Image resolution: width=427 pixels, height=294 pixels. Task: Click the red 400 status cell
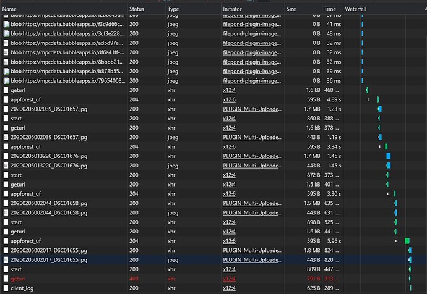point(134,279)
